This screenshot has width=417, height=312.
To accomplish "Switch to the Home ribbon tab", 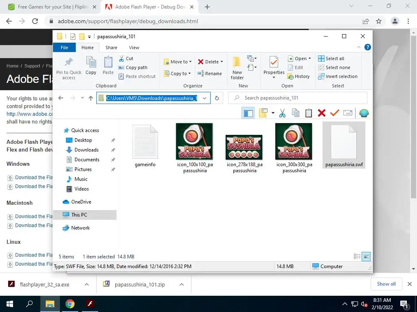I will pos(88,48).
